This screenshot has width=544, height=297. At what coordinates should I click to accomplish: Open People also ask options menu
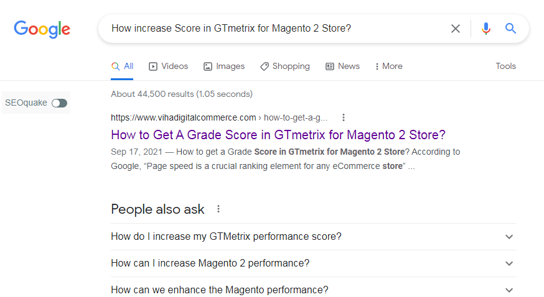pos(218,209)
